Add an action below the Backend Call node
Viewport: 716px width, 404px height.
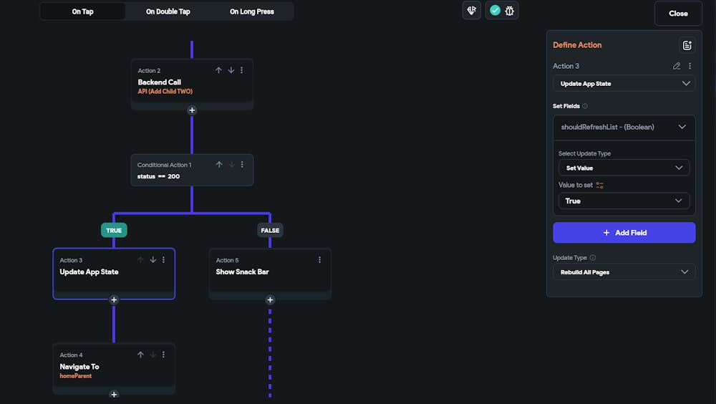tap(192, 110)
